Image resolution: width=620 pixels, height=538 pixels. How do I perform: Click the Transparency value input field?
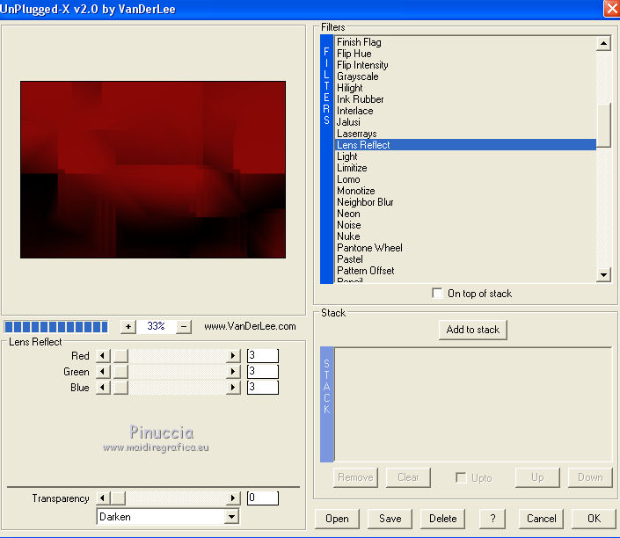[263, 498]
